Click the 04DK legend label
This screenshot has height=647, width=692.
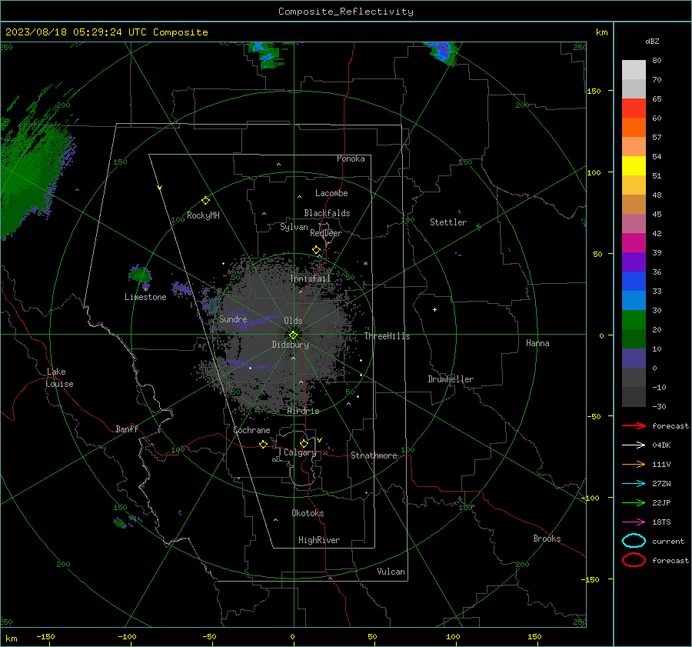[661, 445]
